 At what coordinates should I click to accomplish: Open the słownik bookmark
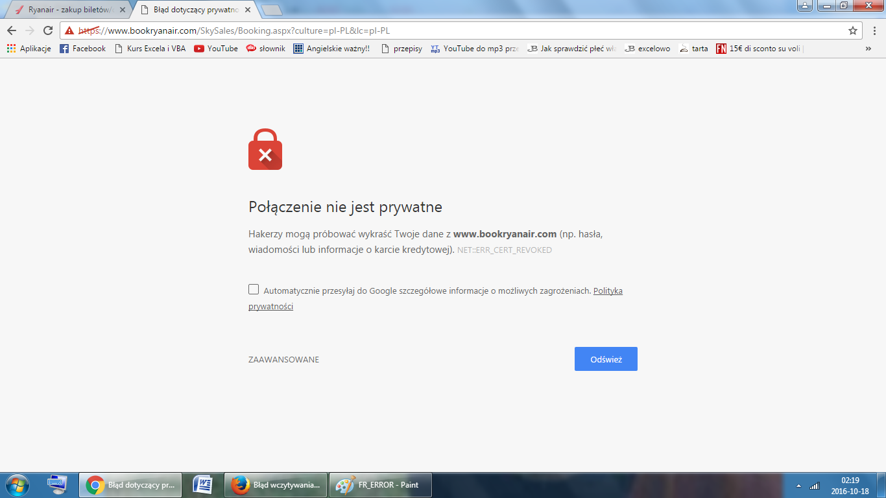266,49
